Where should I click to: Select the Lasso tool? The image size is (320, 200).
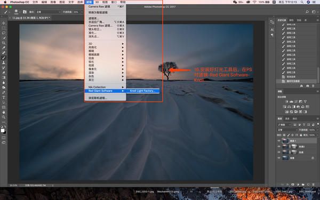4,33
